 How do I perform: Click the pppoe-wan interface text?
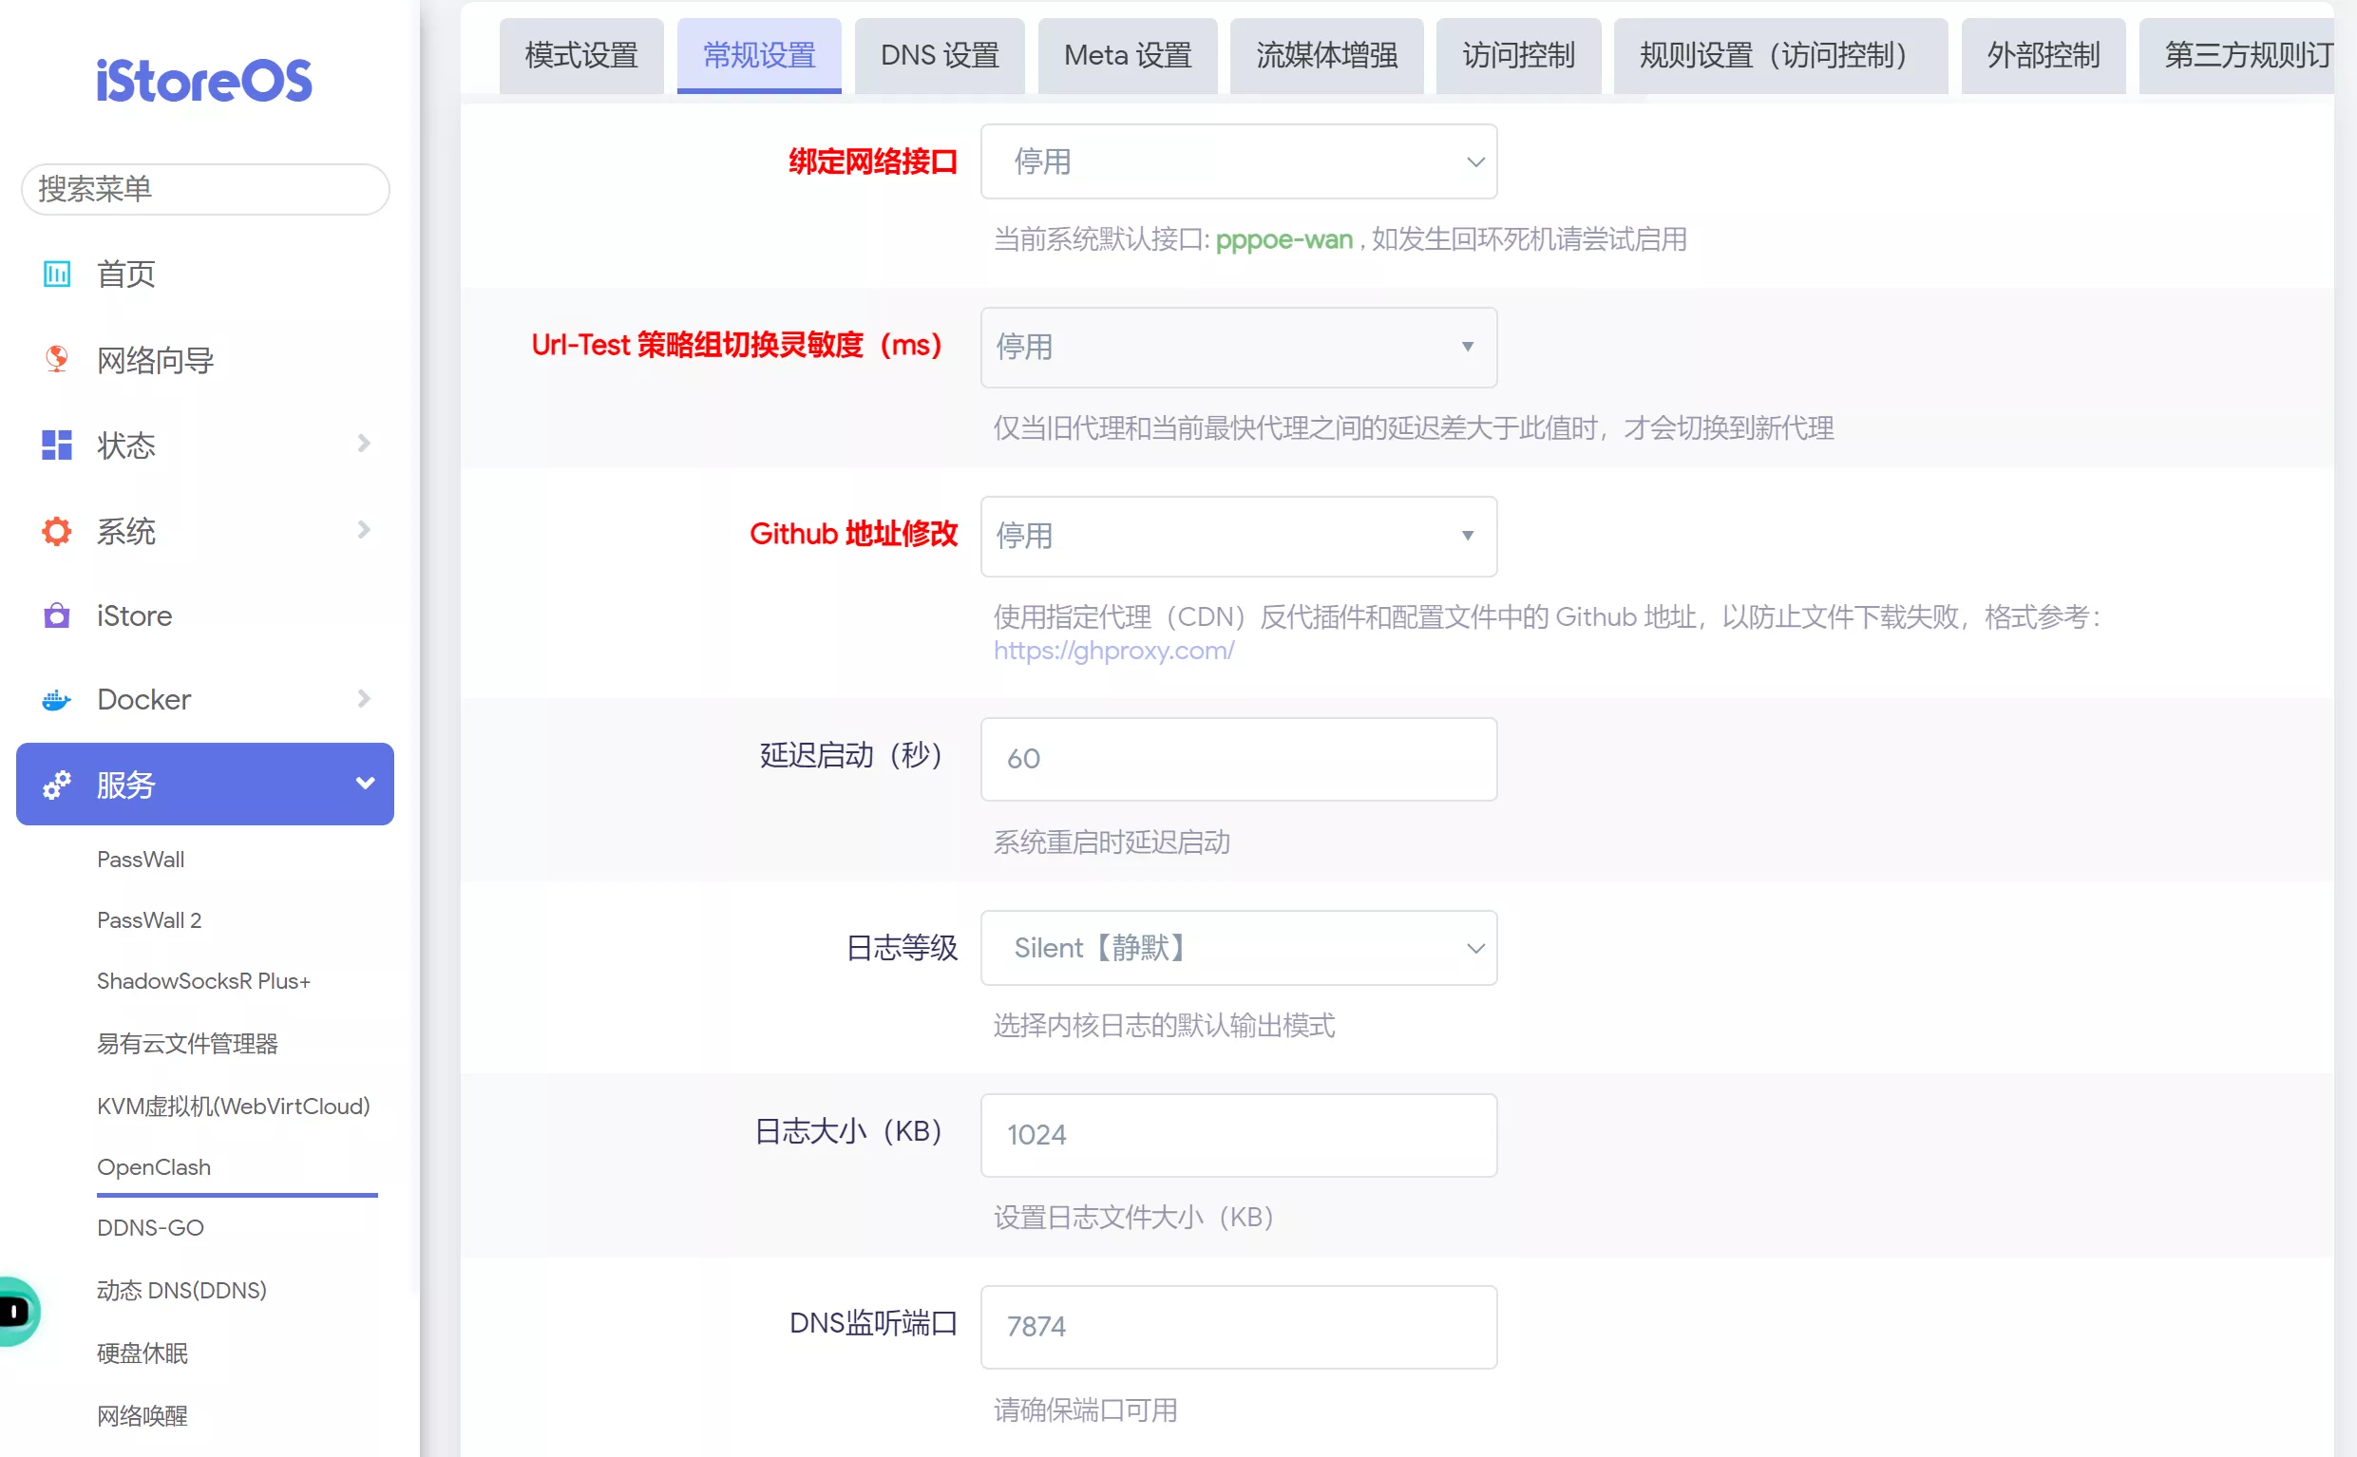tap(1283, 239)
